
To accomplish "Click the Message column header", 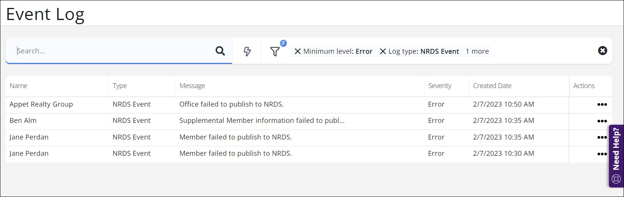I will click(192, 86).
